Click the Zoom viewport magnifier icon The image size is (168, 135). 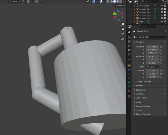pyautogui.click(x=123, y=24)
